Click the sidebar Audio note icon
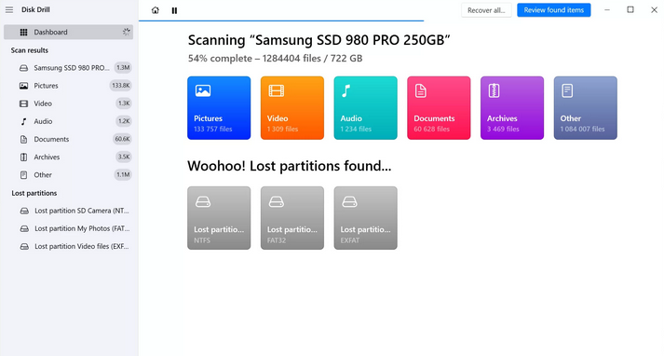The image size is (664, 356). (x=23, y=121)
